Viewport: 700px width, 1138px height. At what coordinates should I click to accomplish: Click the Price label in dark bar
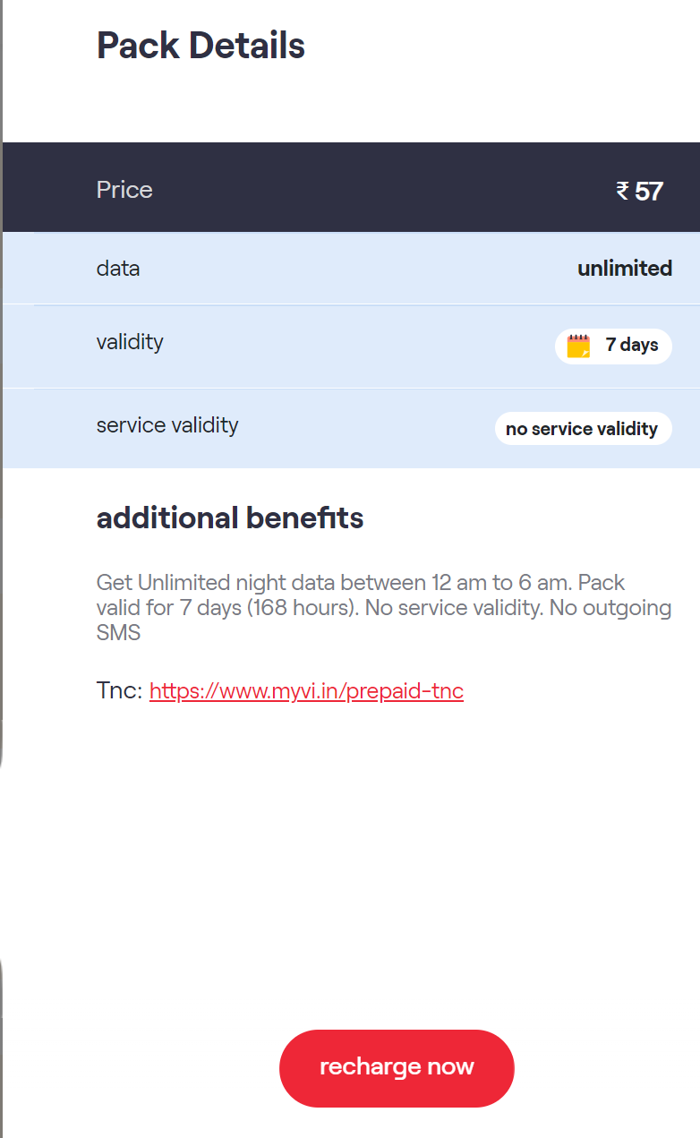[x=124, y=190]
